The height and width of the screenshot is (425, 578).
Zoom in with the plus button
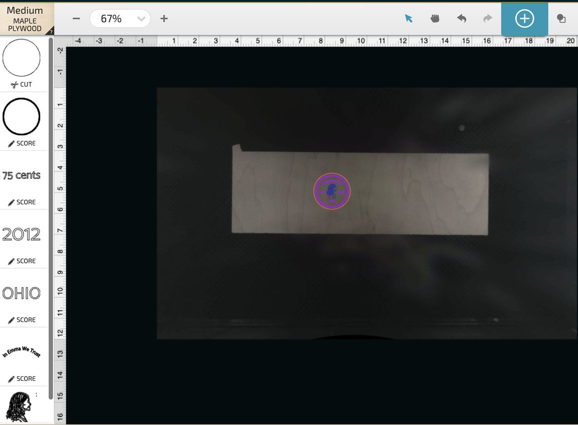point(164,19)
